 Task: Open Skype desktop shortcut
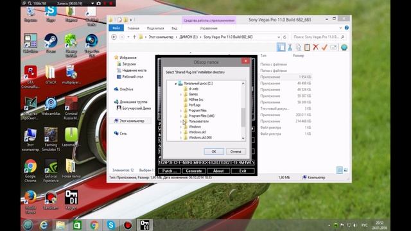coord(51,13)
